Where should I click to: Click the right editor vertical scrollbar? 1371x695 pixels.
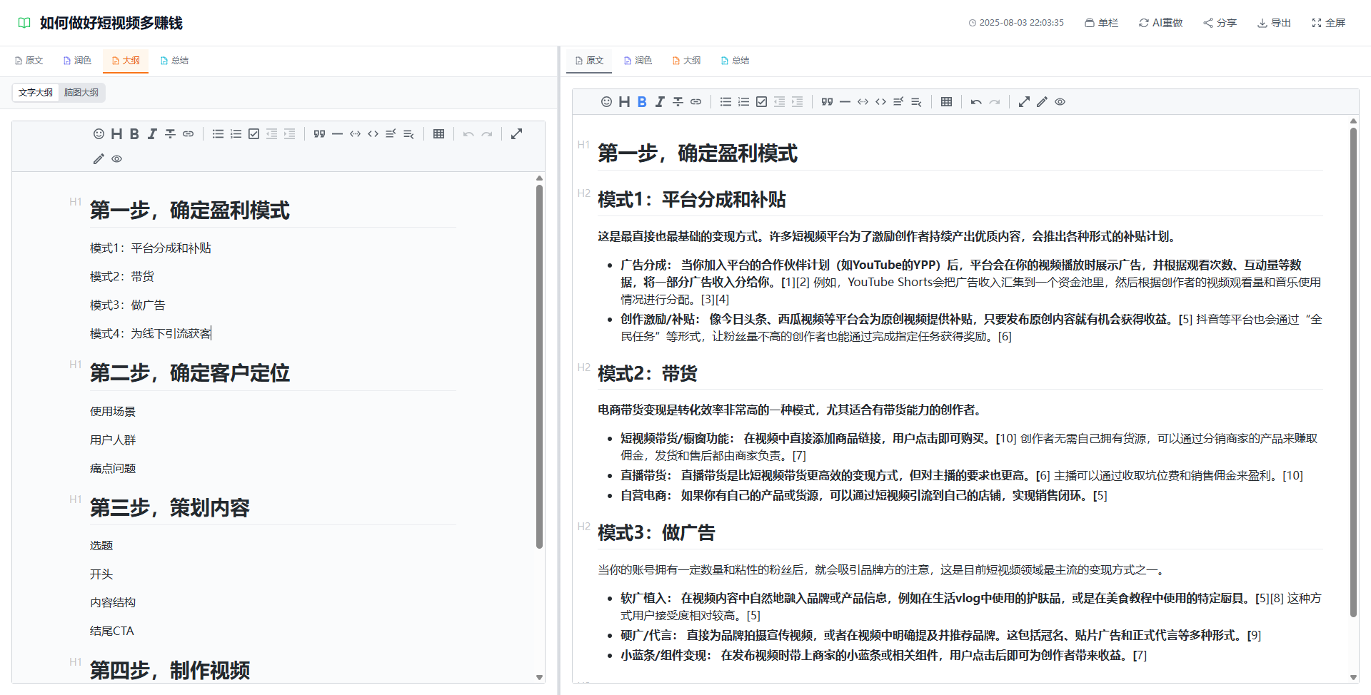coord(1353,371)
